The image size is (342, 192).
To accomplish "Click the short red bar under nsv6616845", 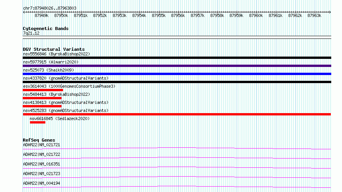I will pos(38,122).
